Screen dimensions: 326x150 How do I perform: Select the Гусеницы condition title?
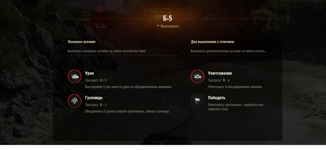(x=94, y=98)
